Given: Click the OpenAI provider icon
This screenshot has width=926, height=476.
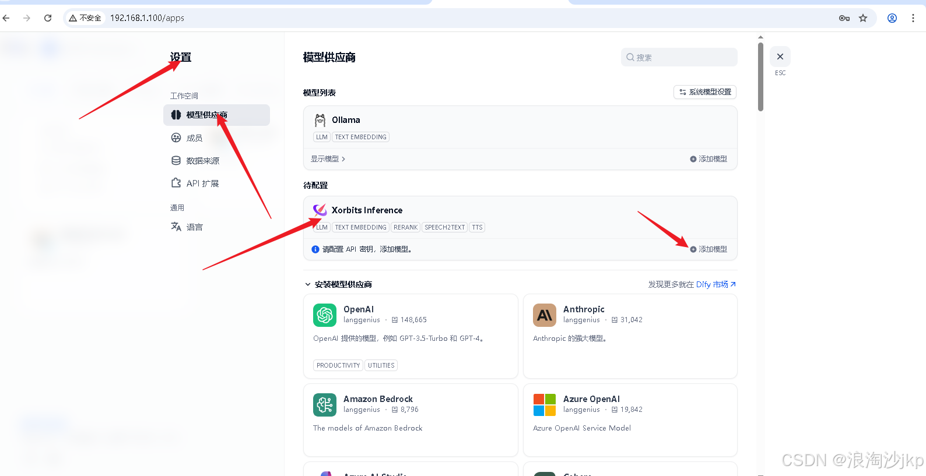Looking at the screenshot, I should [x=325, y=315].
